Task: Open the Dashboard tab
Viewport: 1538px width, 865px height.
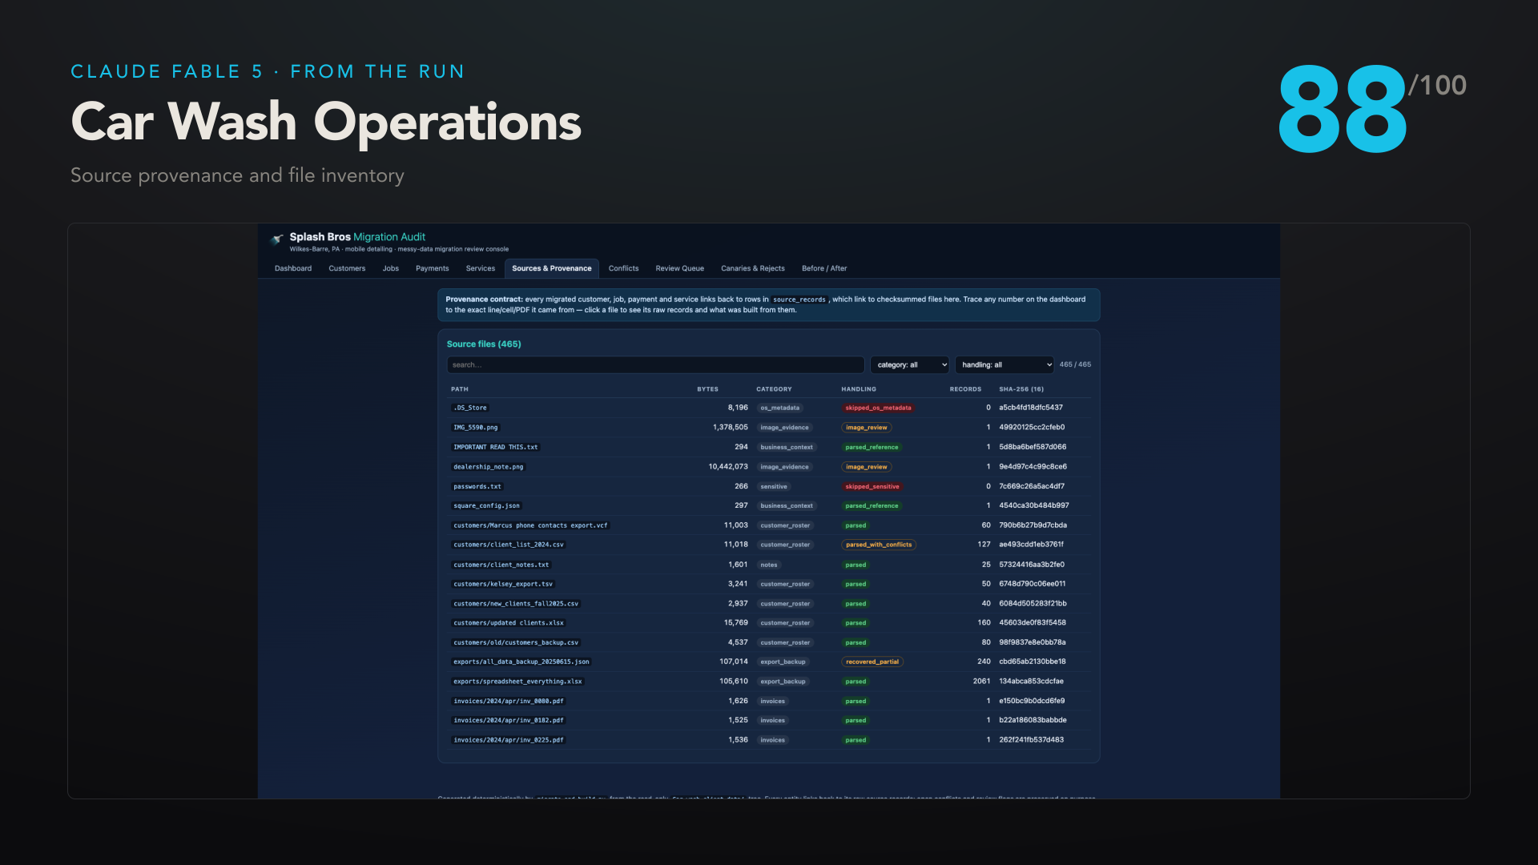Action: pyautogui.click(x=293, y=268)
